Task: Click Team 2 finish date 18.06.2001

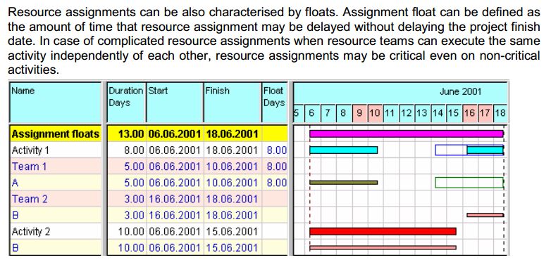Action: (x=232, y=199)
